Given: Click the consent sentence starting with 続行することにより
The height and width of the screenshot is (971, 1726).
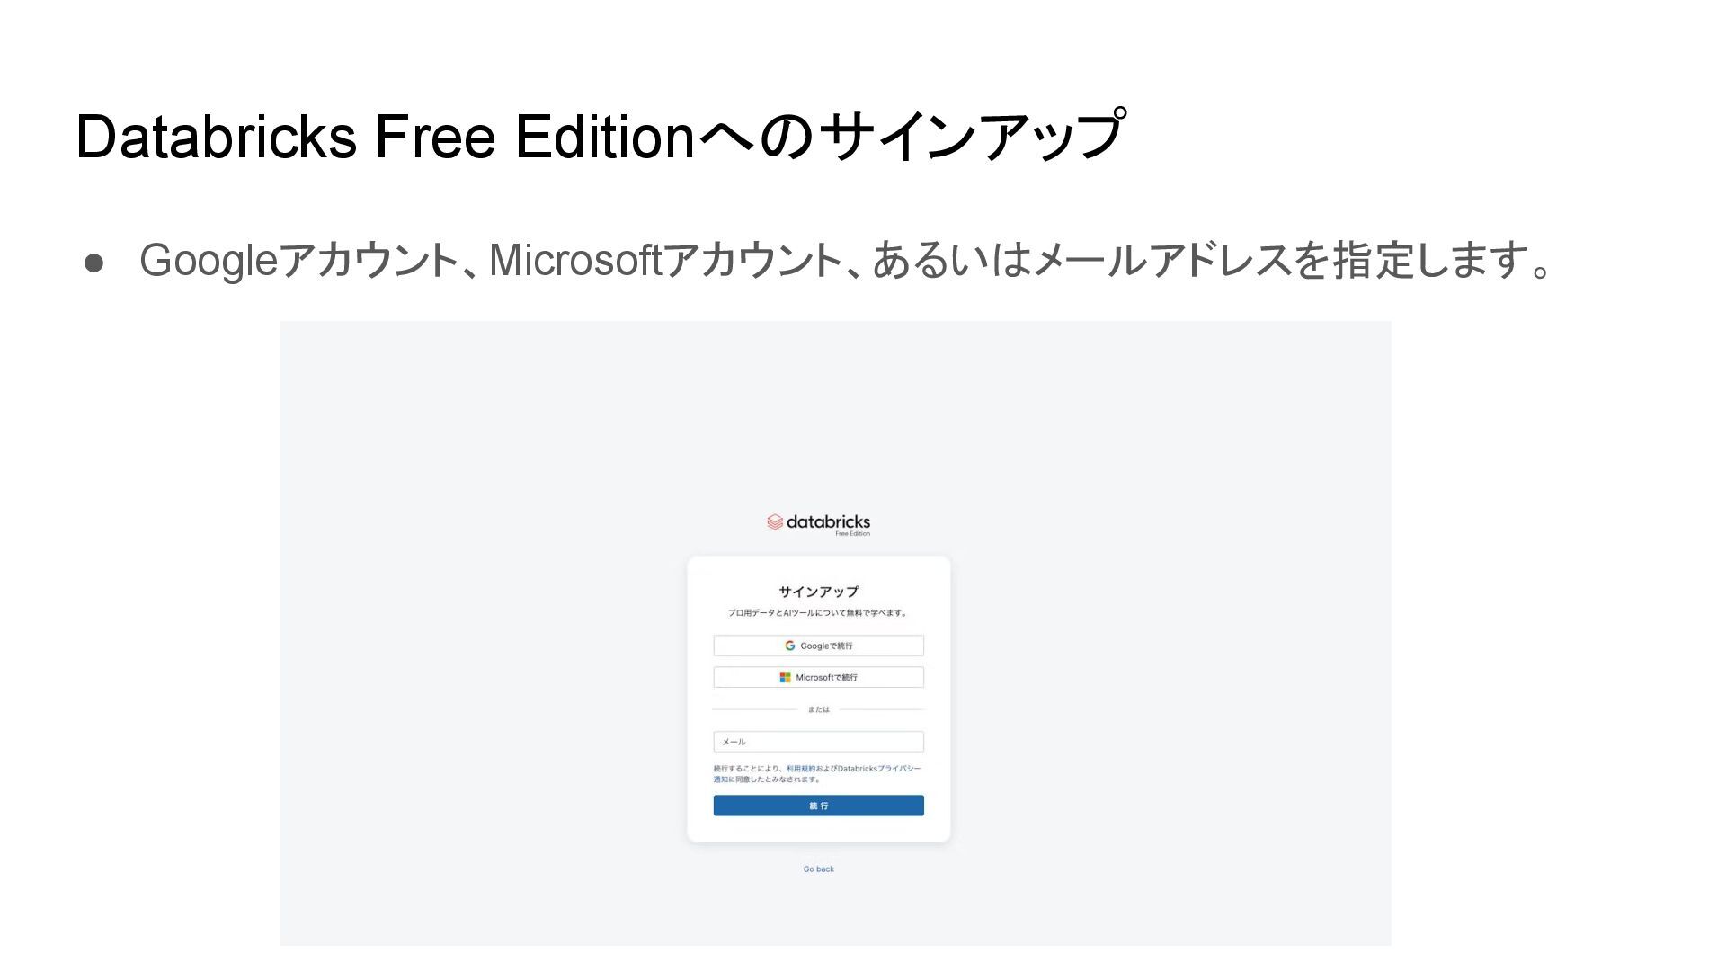Looking at the screenshot, I should (x=817, y=774).
